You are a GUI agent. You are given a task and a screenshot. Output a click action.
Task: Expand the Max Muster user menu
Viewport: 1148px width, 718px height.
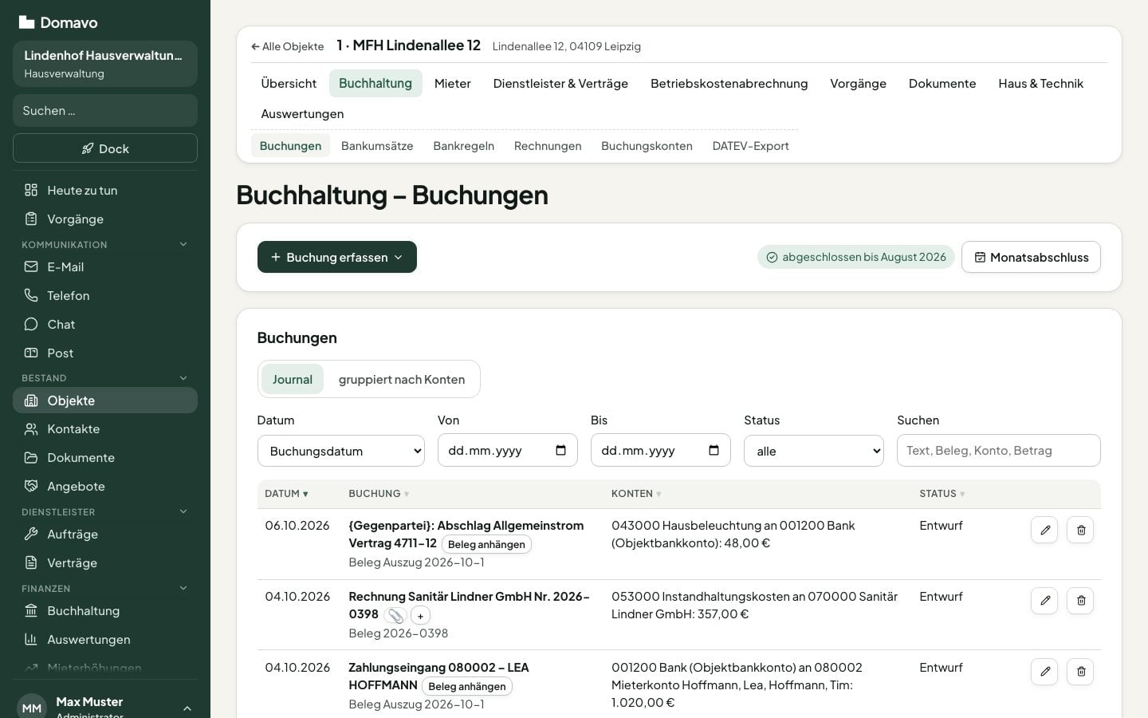[x=105, y=707]
